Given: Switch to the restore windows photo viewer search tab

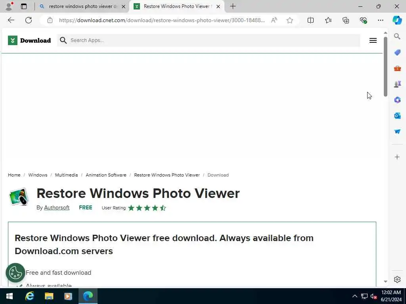Looking at the screenshot, I should (82, 6).
